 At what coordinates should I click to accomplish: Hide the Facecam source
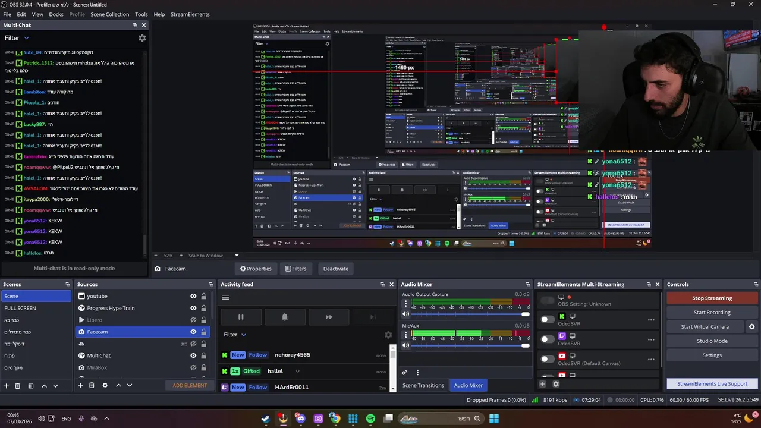tap(193, 332)
